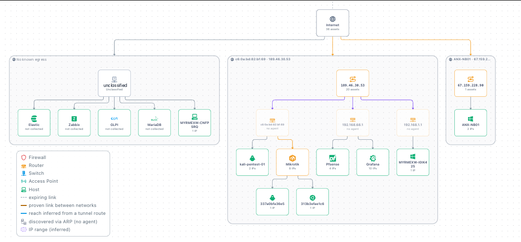Open the MariaDB host node
The width and height of the screenshot is (521, 242).
(155, 122)
